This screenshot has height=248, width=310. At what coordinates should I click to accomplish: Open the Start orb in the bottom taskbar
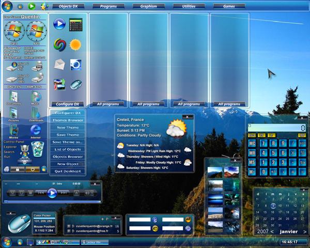coord(7,242)
